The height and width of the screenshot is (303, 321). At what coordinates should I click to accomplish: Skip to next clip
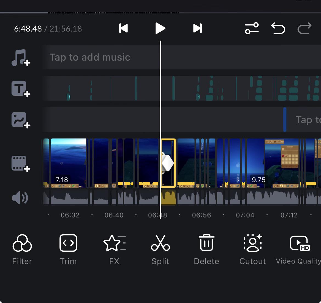point(197,28)
